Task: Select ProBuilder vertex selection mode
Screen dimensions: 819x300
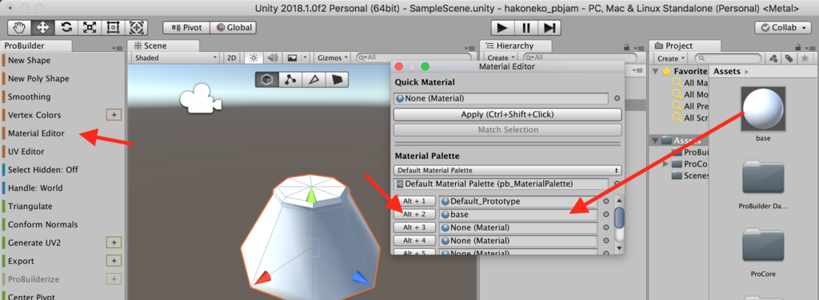Action: 290,79
